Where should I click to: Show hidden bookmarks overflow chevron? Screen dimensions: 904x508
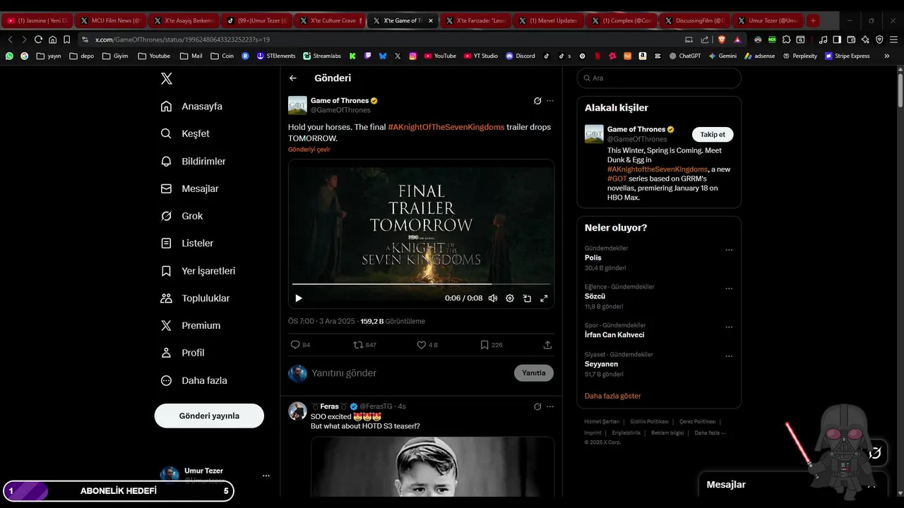[x=887, y=56]
